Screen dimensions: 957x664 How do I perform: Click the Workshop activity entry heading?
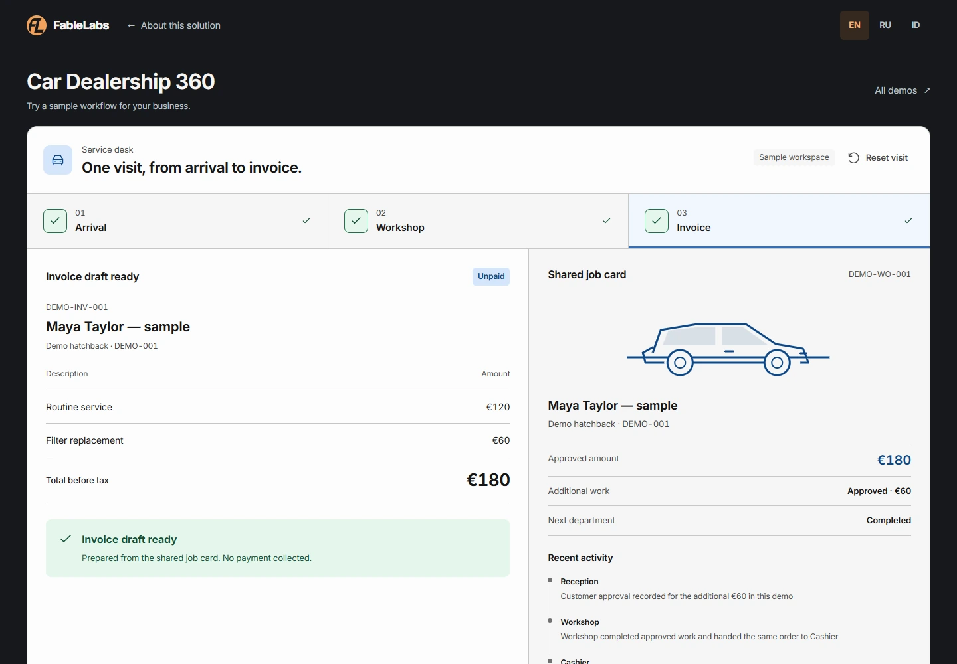click(x=580, y=622)
